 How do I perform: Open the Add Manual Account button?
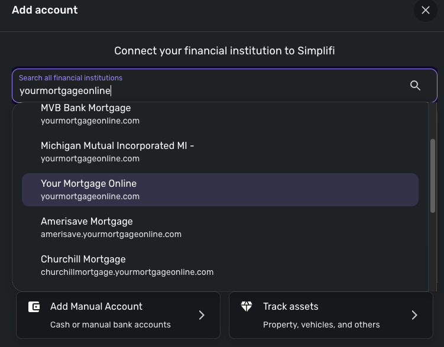click(118, 315)
